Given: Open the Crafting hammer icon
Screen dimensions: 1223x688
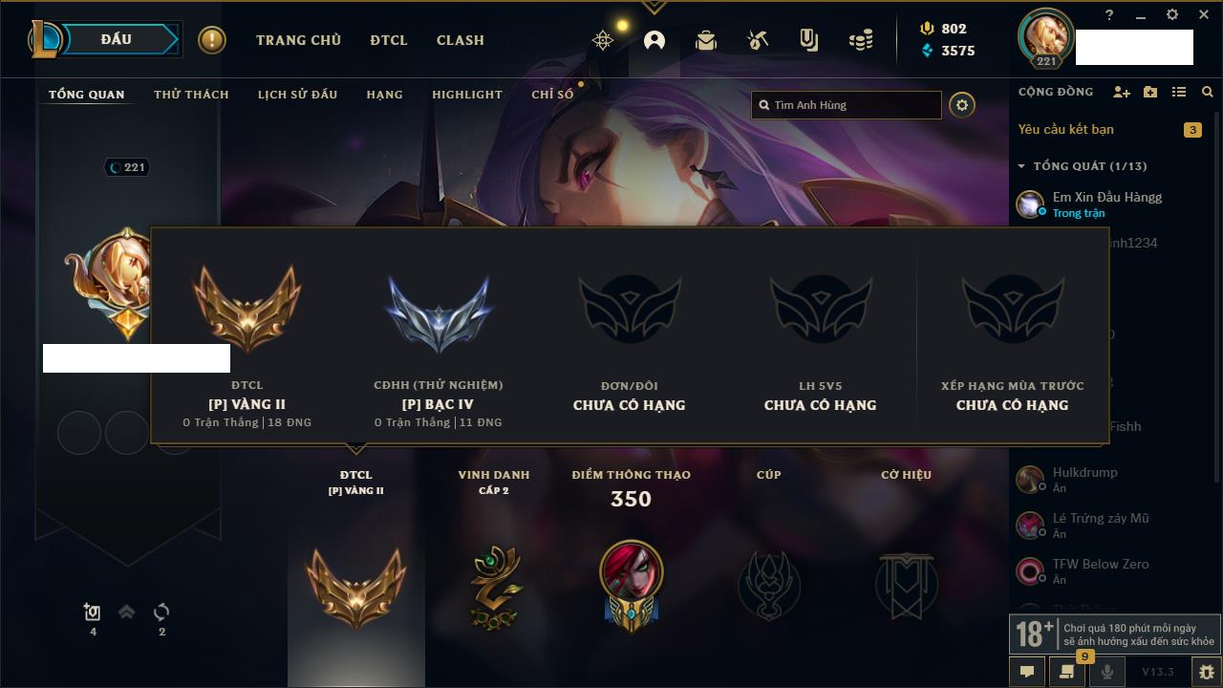Looking at the screenshot, I should [x=758, y=40].
